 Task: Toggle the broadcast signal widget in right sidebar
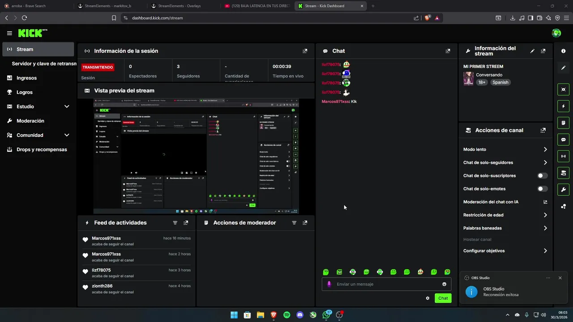coord(563,156)
